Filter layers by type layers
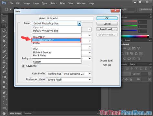The image size is (153, 116). tap(137, 68)
